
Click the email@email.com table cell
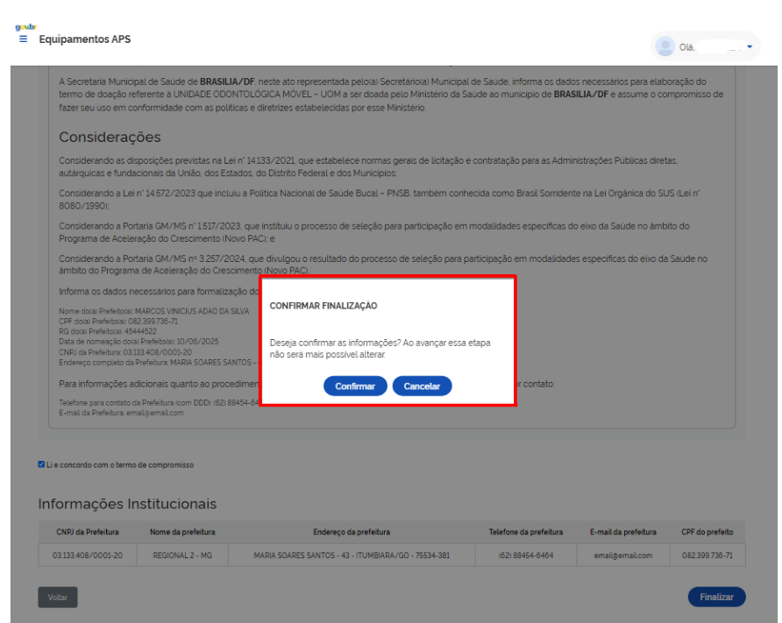pyautogui.click(x=622, y=556)
